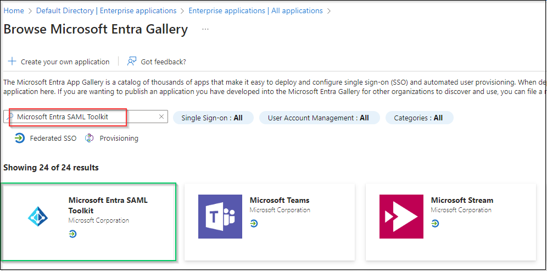Click the Provisioning cycle icon
Screen dimensions: 547x271
coord(90,139)
